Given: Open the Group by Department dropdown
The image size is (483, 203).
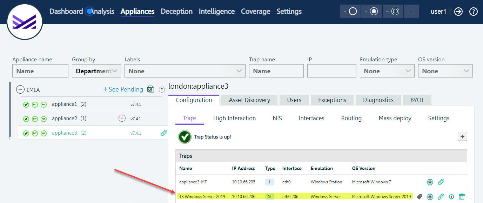Looking at the screenshot, I should [x=96, y=71].
